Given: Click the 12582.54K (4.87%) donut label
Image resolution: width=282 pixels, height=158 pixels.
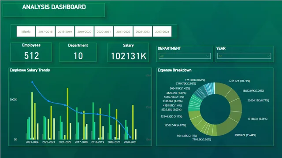Looking at the screenshot, I should click(175, 125).
